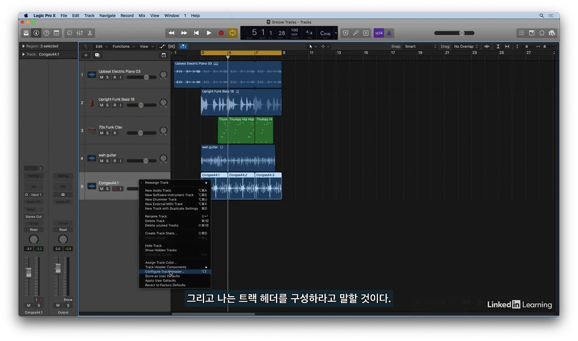Toggle the Flex show/hide button
Viewport: 578px width, 341px height.
pos(172,46)
